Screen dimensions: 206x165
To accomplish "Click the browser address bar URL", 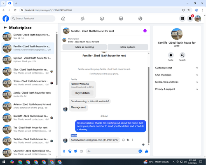I will coord(48,10).
